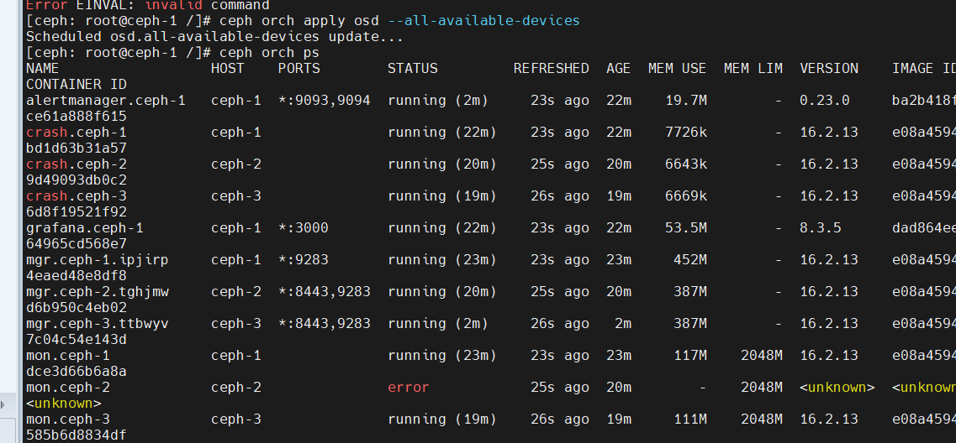This screenshot has height=443, width=956.
Task: Click 'running (2m)' in the alertmanager row
Action: click(438, 100)
